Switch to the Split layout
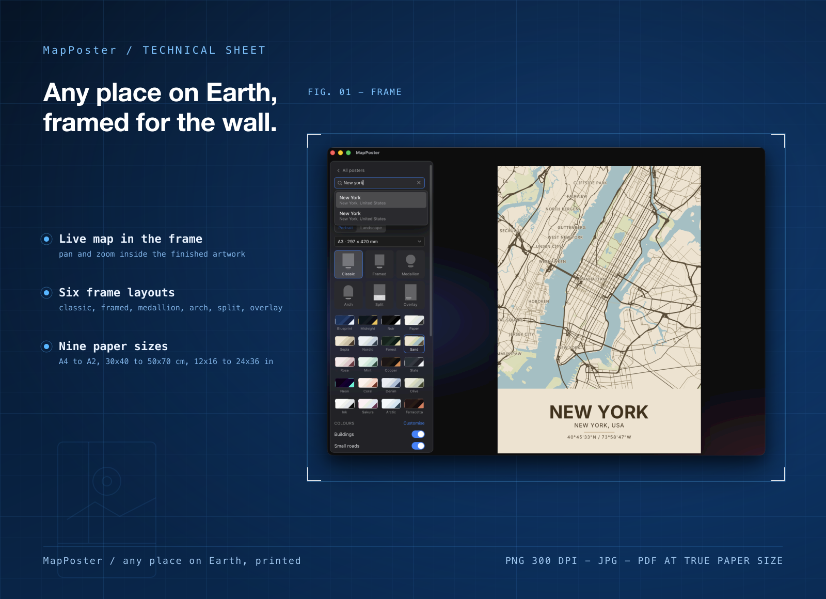The width and height of the screenshot is (826, 599). (x=379, y=295)
